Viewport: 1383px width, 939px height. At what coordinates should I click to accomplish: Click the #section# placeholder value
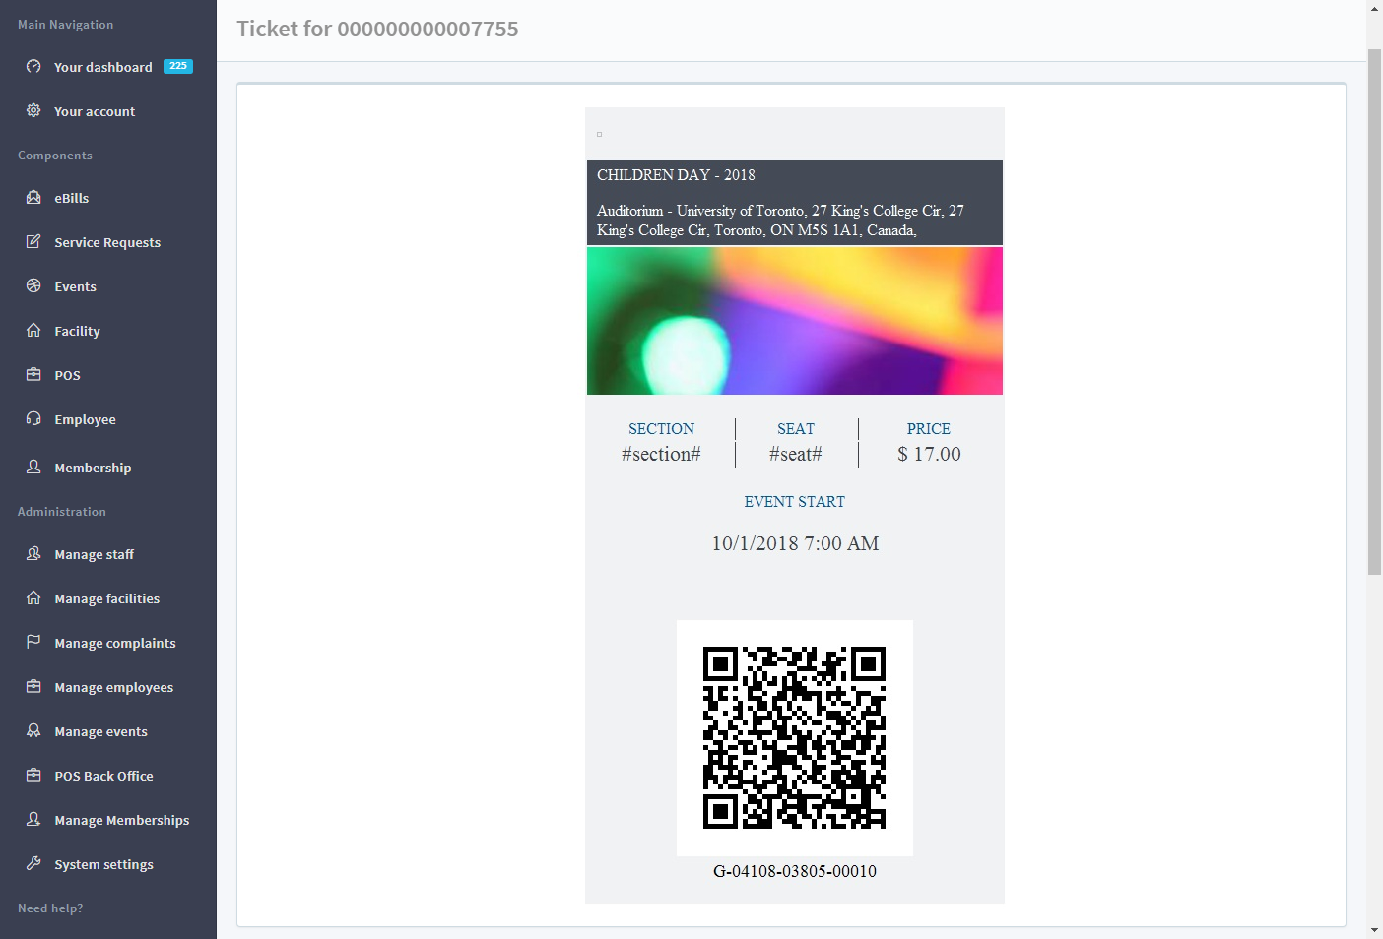pyautogui.click(x=661, y=454)
